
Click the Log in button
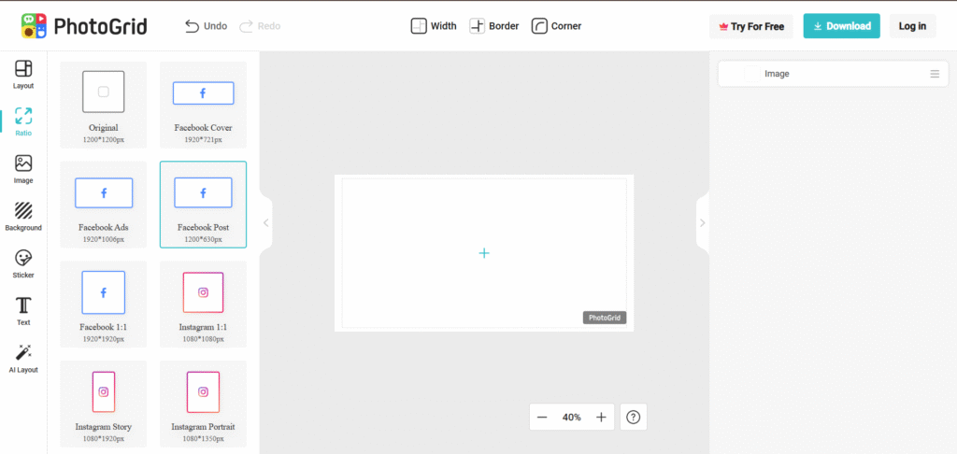912,26
